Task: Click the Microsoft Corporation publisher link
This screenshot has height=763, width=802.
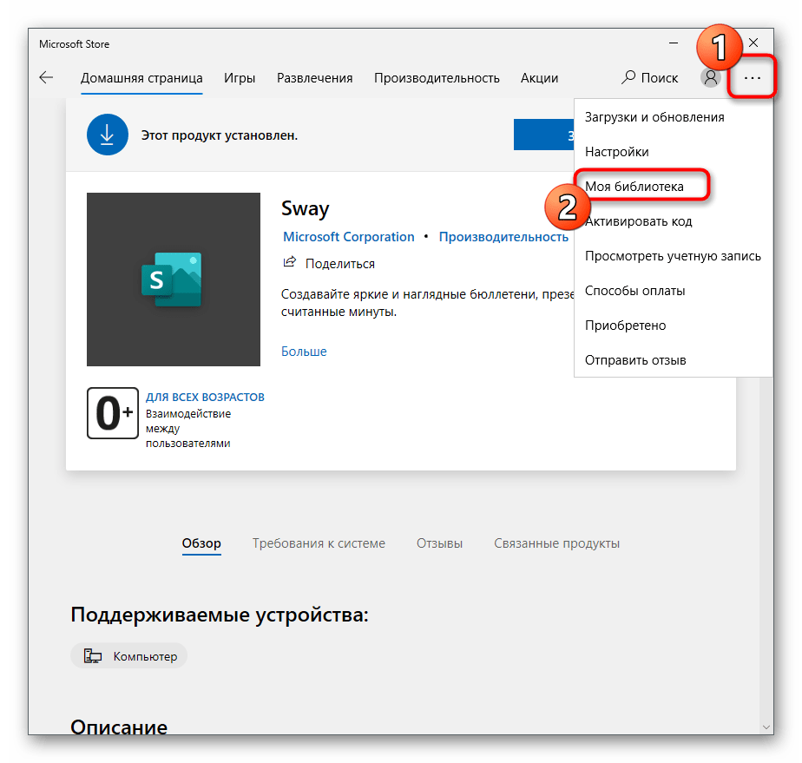Action: coord(349,237)
